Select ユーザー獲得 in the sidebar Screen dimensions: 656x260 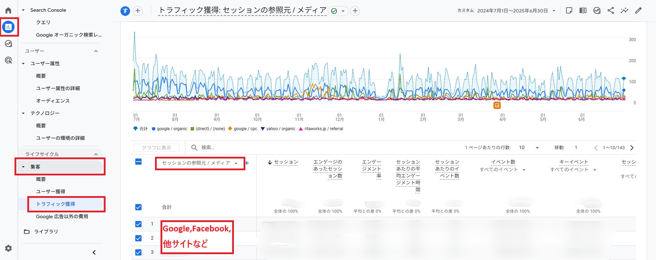point(51,192)
